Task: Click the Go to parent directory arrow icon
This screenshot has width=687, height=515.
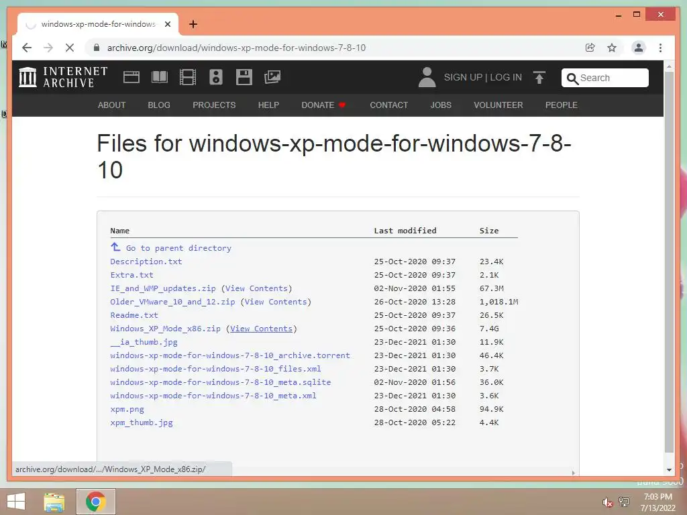Action: pyautogui.click(x=115, y=247)
